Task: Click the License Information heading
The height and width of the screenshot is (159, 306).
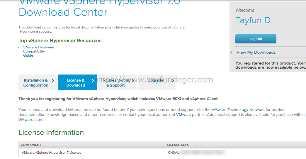Action: (51, 133)
